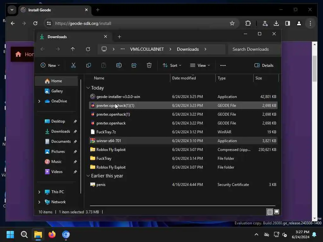Click VM6.COLLABNET breadcrumb
Image resolution: width=323 pixels, height=242 pixels.
(147, 49)
